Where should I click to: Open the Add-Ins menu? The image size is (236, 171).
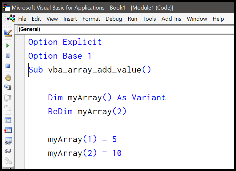tap(171, 19)
